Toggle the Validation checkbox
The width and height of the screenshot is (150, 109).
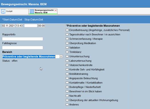pos(67,48)
